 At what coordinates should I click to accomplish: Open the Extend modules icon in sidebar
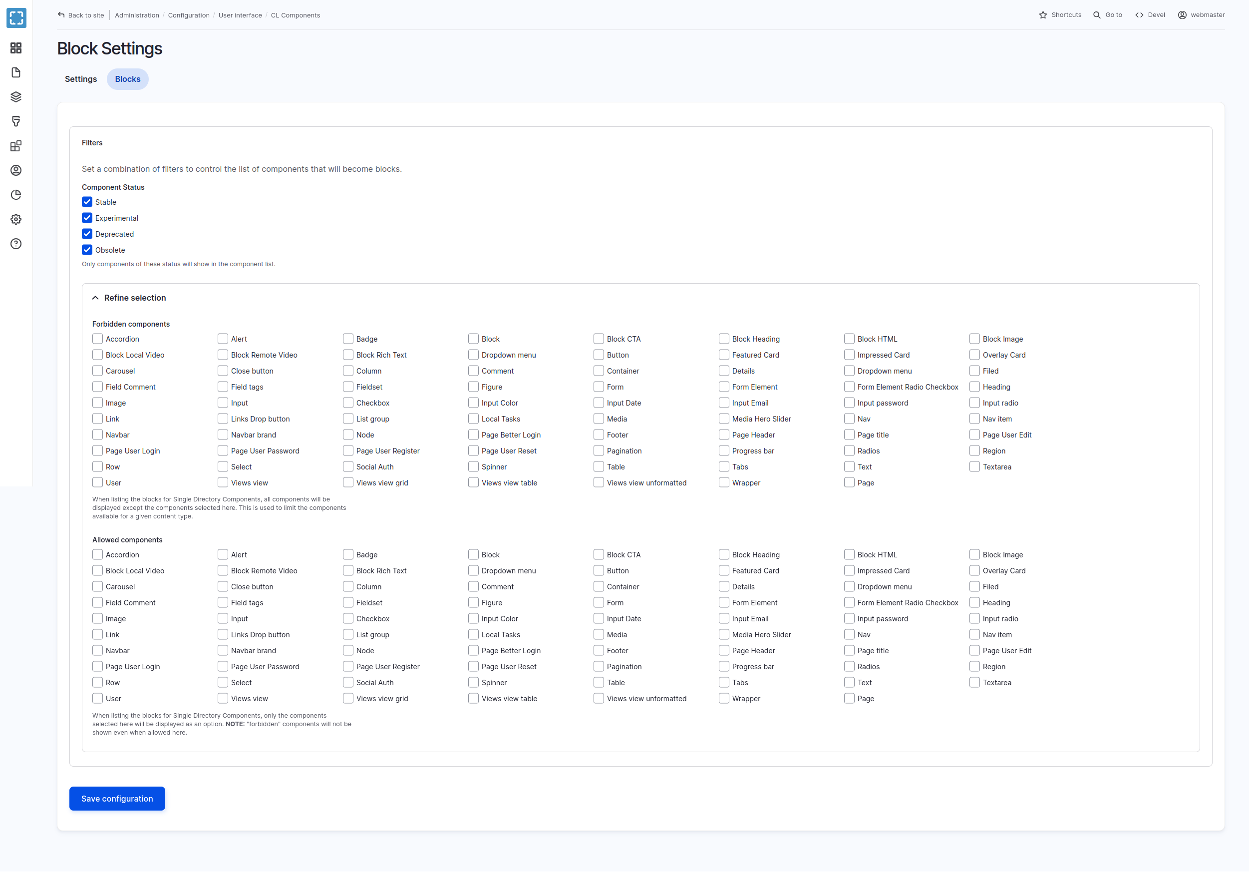click(x=16, y=146)
